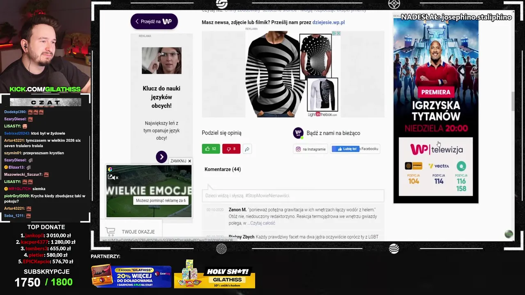Click the small green badge in page corner
The width and height of the screenshot is (525, 295).
tap(509, 234)
